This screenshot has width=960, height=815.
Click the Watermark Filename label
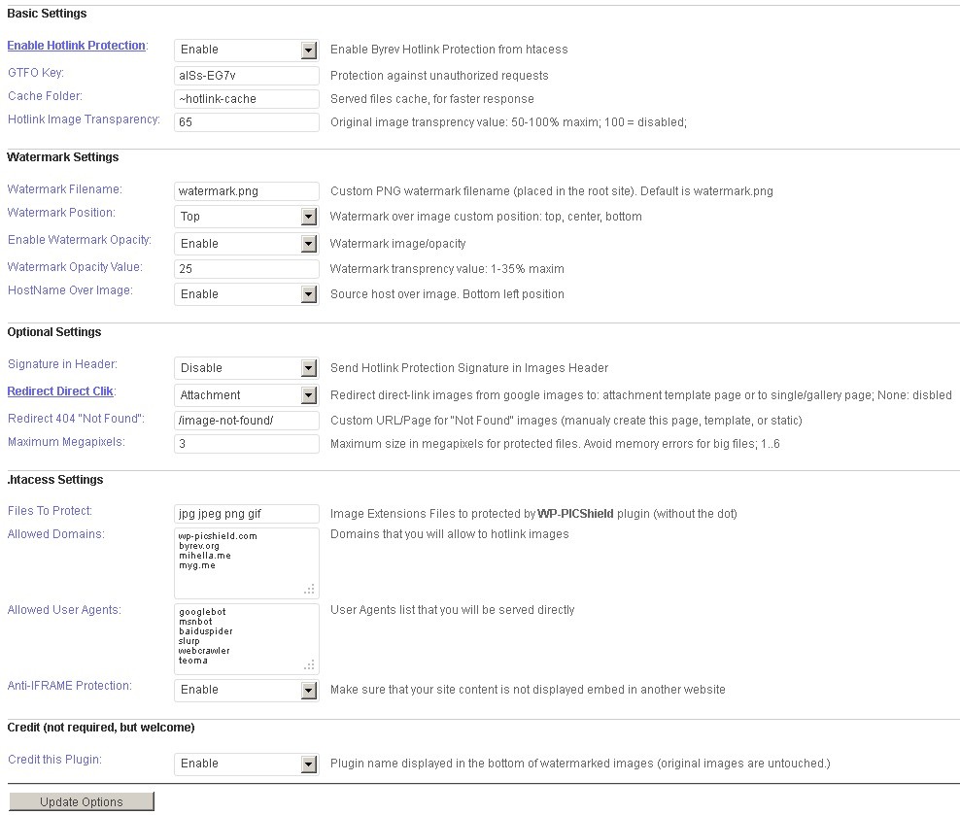64,189
